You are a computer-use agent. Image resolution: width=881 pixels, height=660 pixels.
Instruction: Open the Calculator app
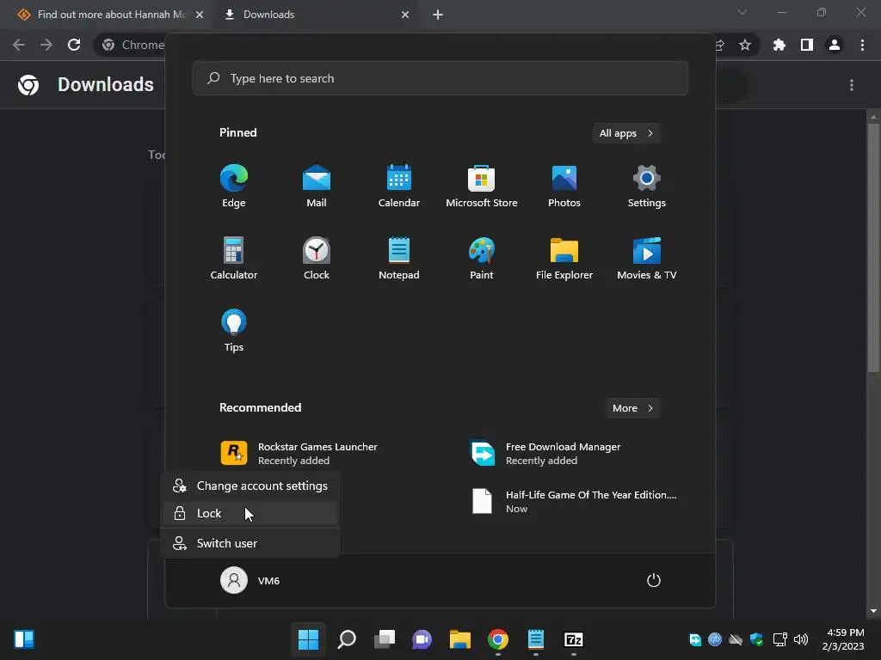(x=234, y=258)
